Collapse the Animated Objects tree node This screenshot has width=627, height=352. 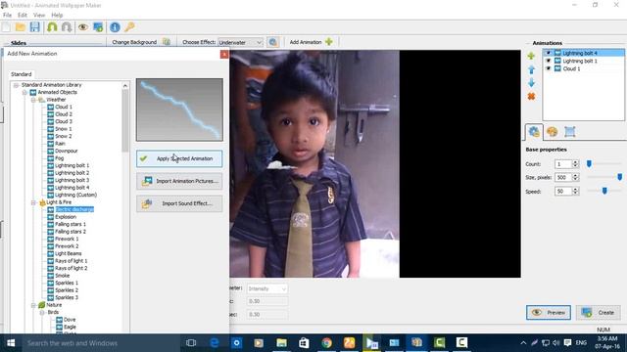click(24, 92)
